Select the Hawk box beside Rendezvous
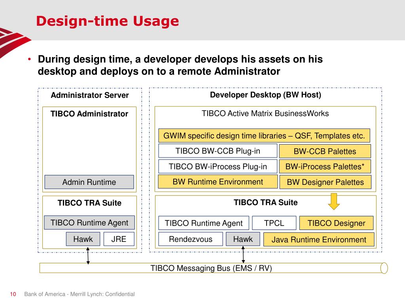Screen dimensions: 405x304 pos(243,239)
